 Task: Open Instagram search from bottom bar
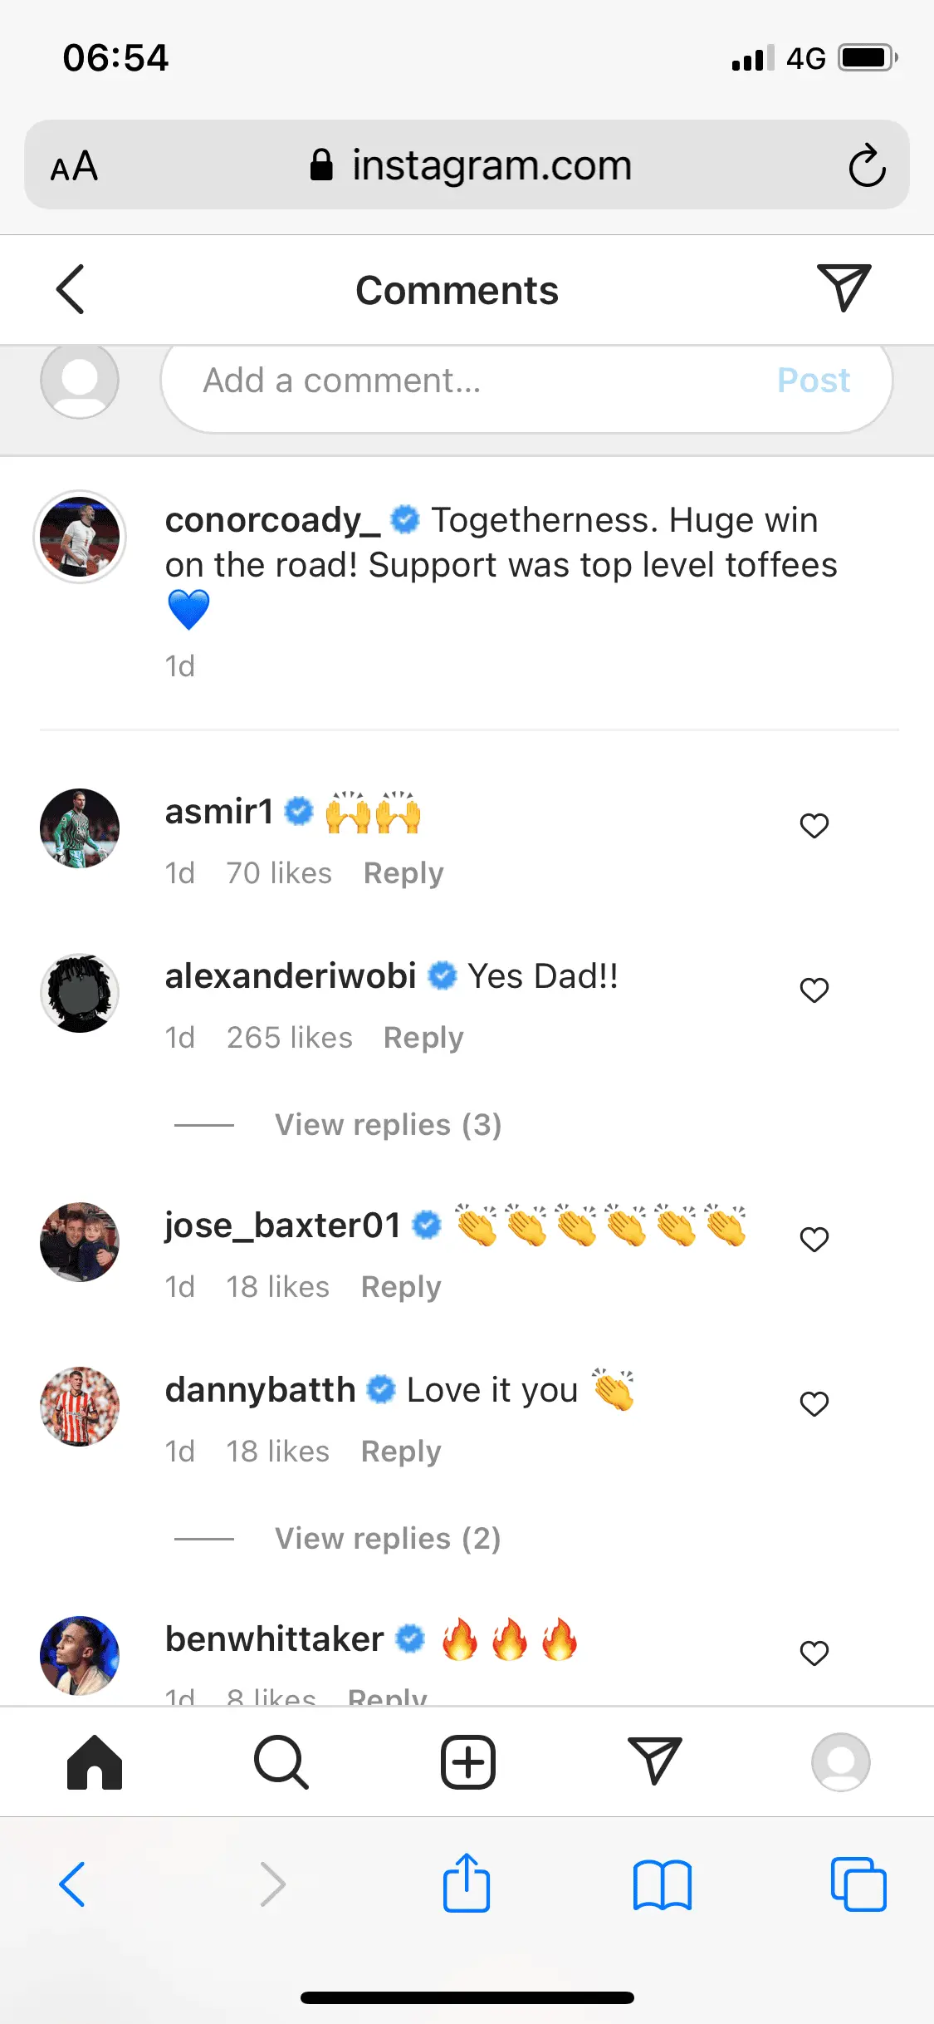[281, 1761]
